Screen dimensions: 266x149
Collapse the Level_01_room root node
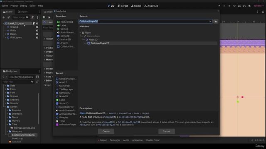pyautogui.click(x=3, y=24)
